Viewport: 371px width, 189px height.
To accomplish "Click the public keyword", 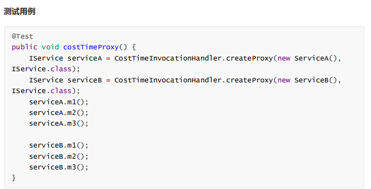I will [24, 47].
